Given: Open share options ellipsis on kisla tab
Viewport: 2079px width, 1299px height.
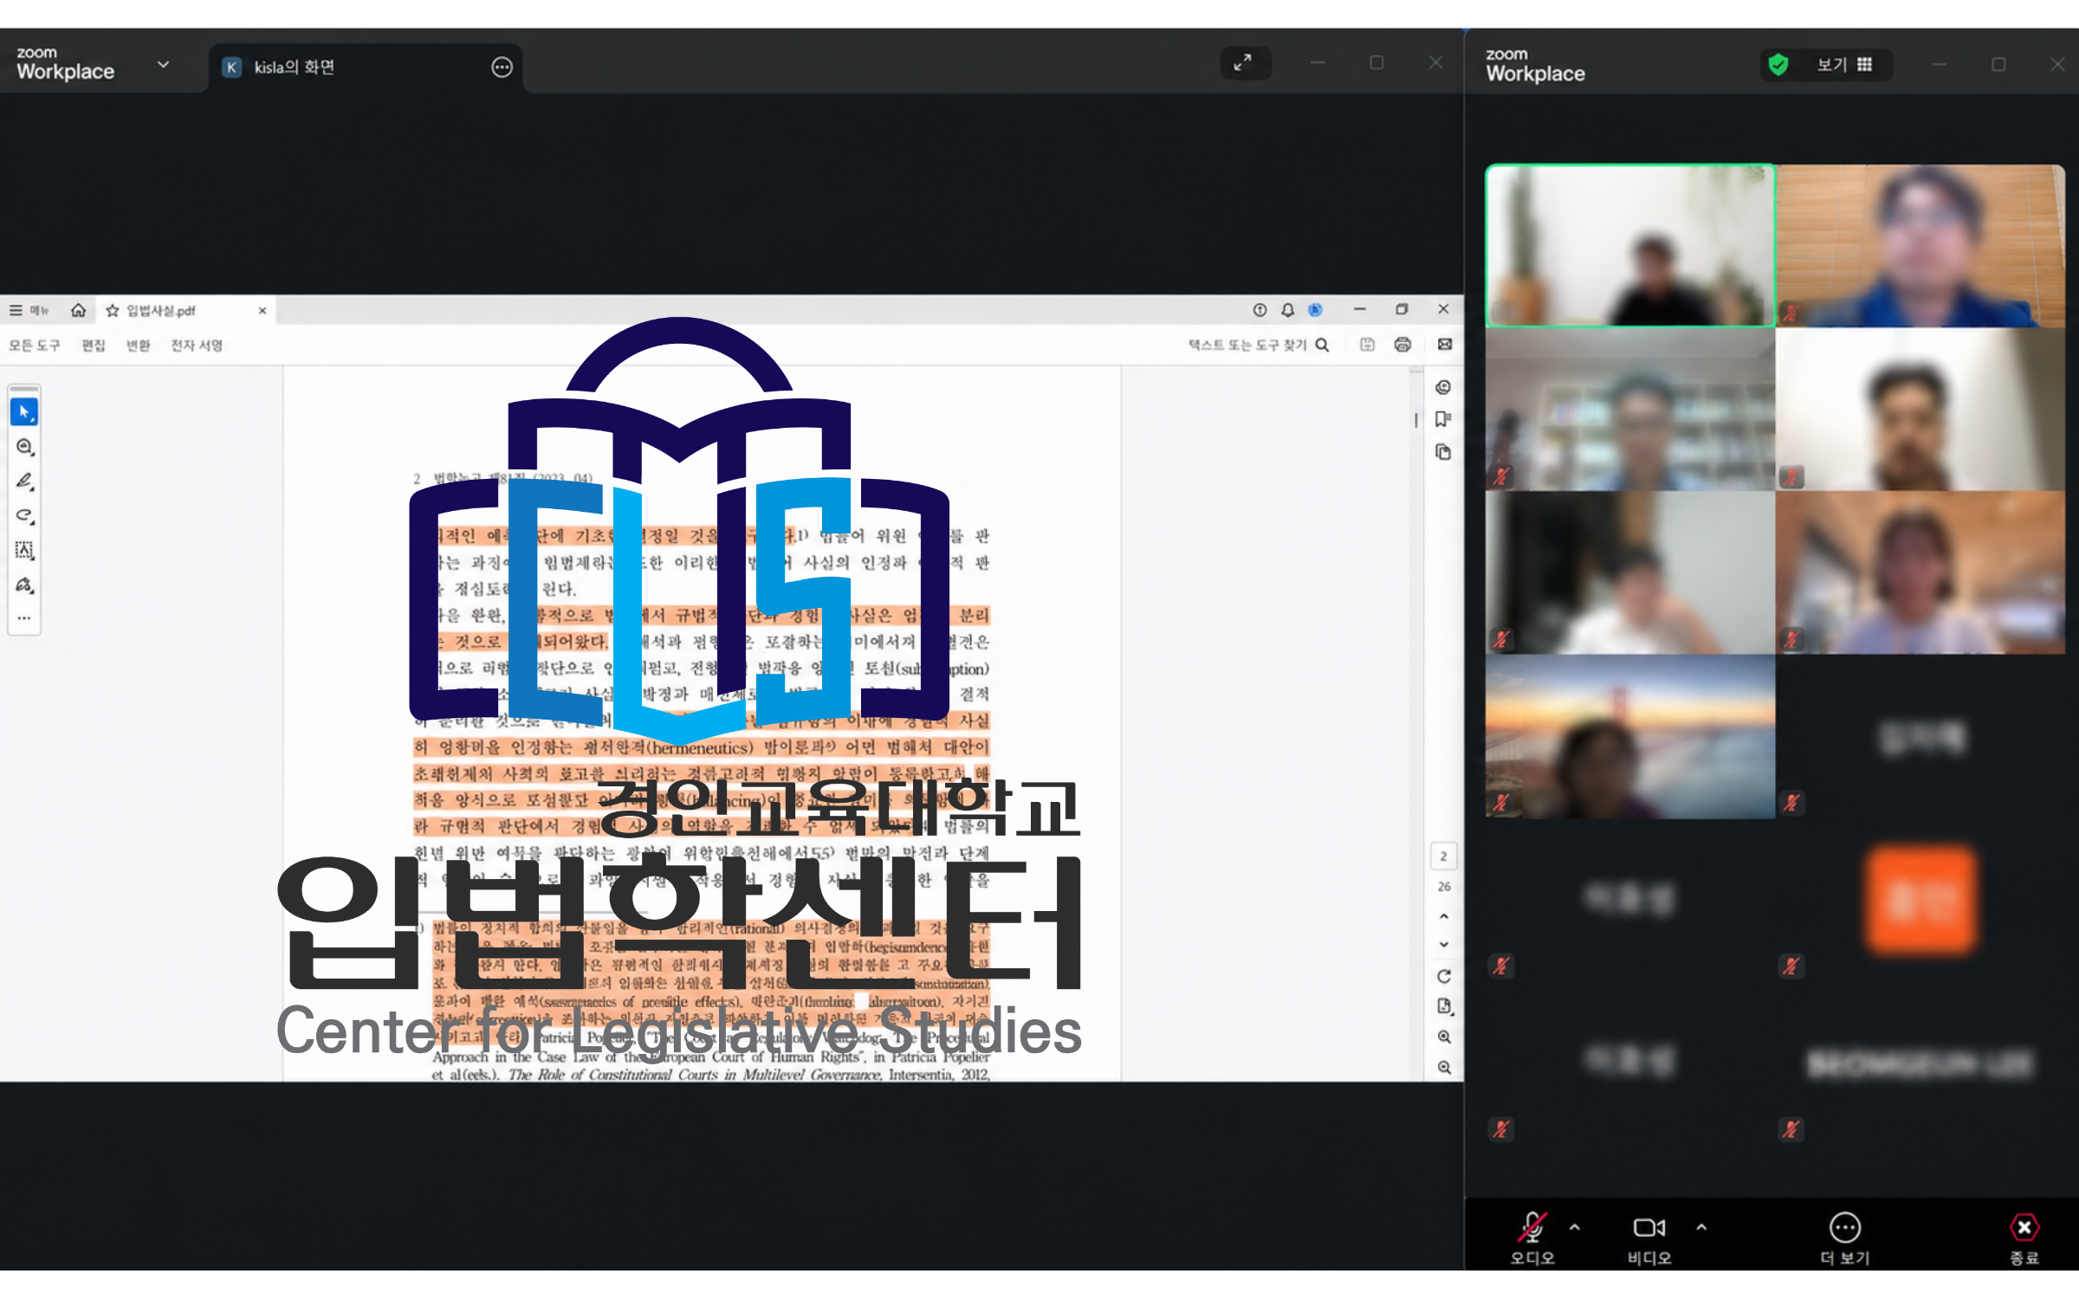Looking at the screenshot, I should click(x=502, y=68).
